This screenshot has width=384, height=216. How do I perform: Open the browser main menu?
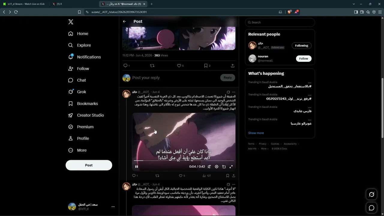(x=380, y=12)
